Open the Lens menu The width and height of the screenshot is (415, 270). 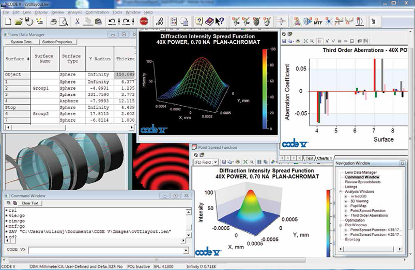tap(27, 12)
